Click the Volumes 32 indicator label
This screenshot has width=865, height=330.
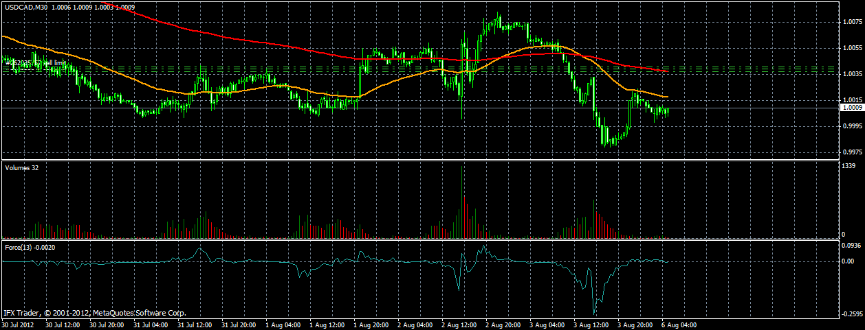[22, 167]
